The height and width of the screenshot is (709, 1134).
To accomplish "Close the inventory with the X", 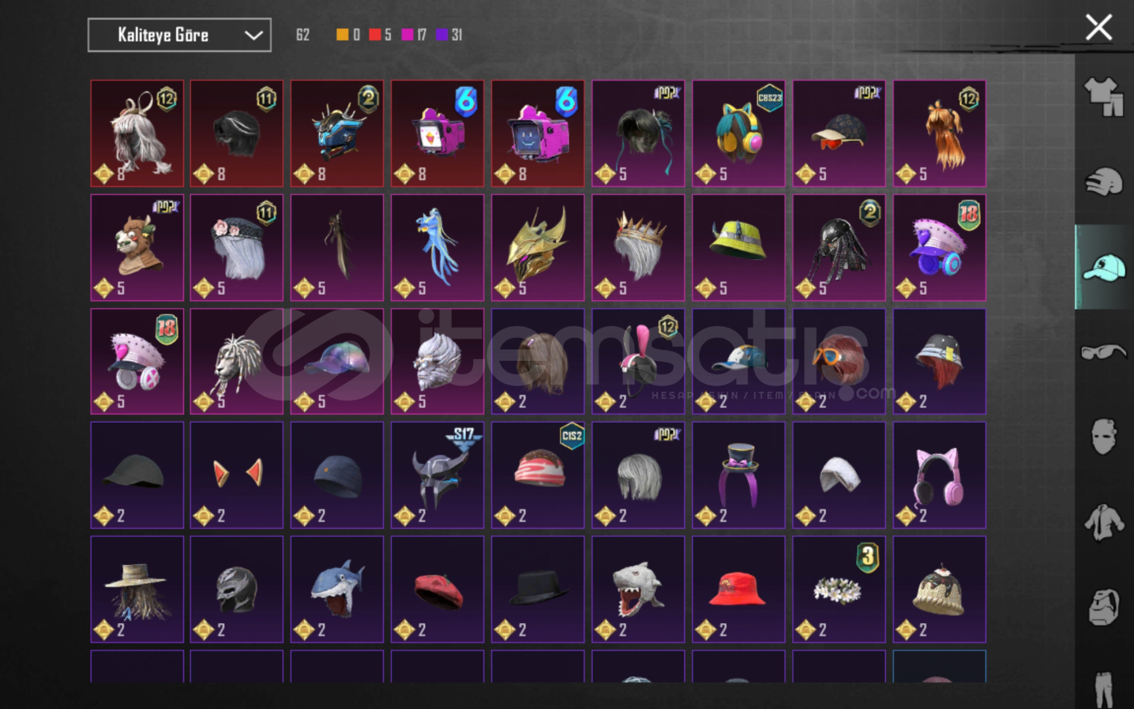I will click(x=1098, y=28).
